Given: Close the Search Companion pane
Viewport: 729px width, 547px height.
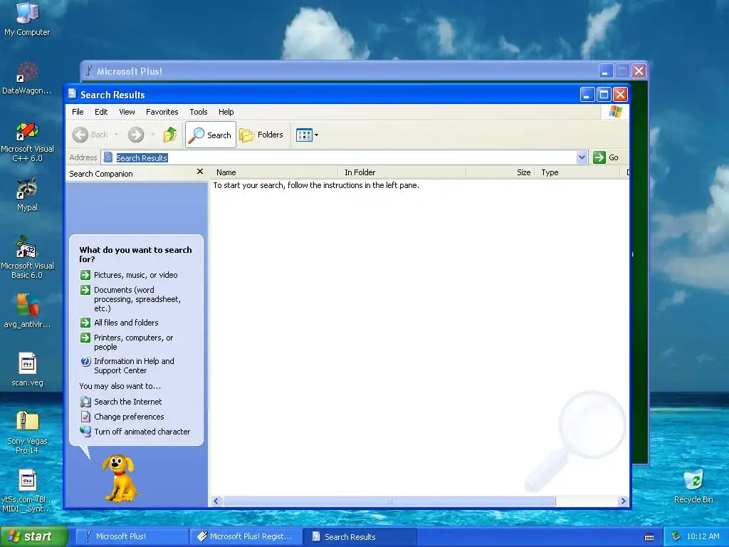Looking at the screenshot, I should tap(200, 172).
